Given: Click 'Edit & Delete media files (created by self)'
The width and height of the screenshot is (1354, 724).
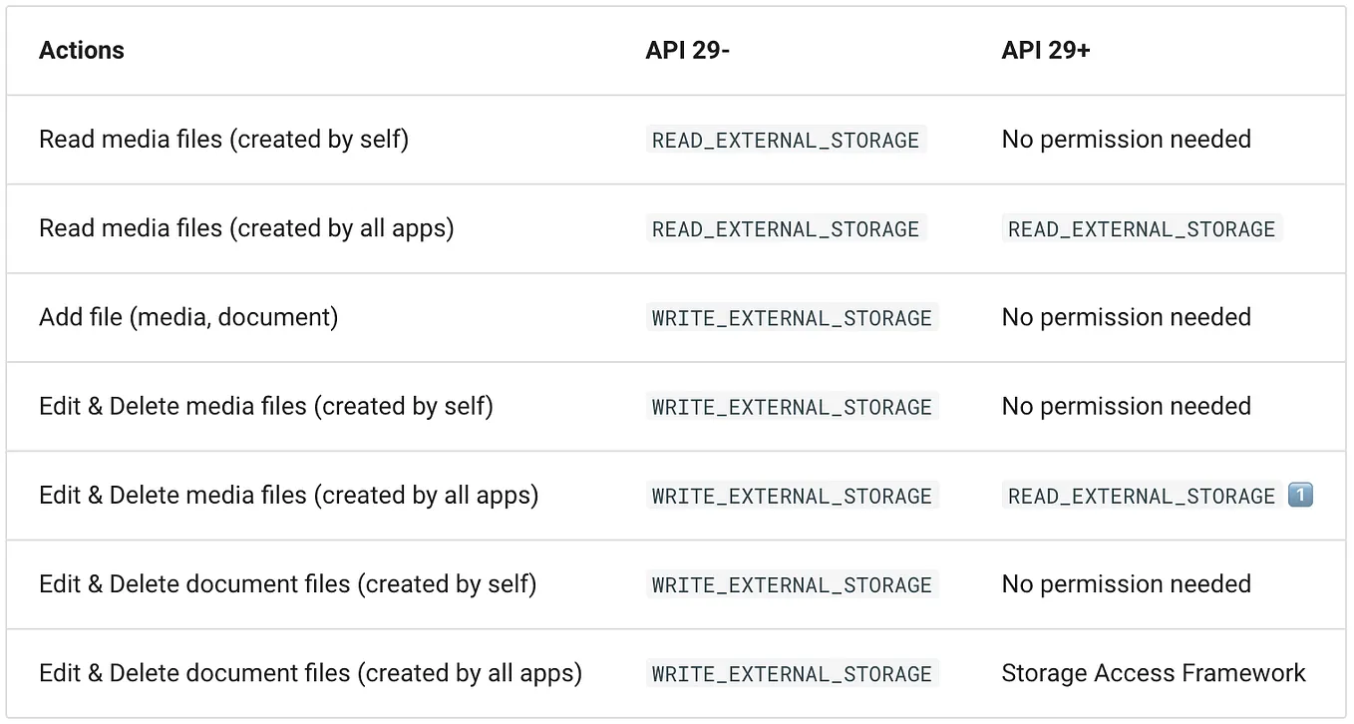Looking at the screenshot, I should pyautogui.click(x=266, y=406).
